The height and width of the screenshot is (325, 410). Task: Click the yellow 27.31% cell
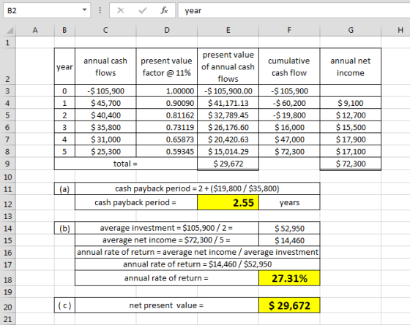coord(289,278)
